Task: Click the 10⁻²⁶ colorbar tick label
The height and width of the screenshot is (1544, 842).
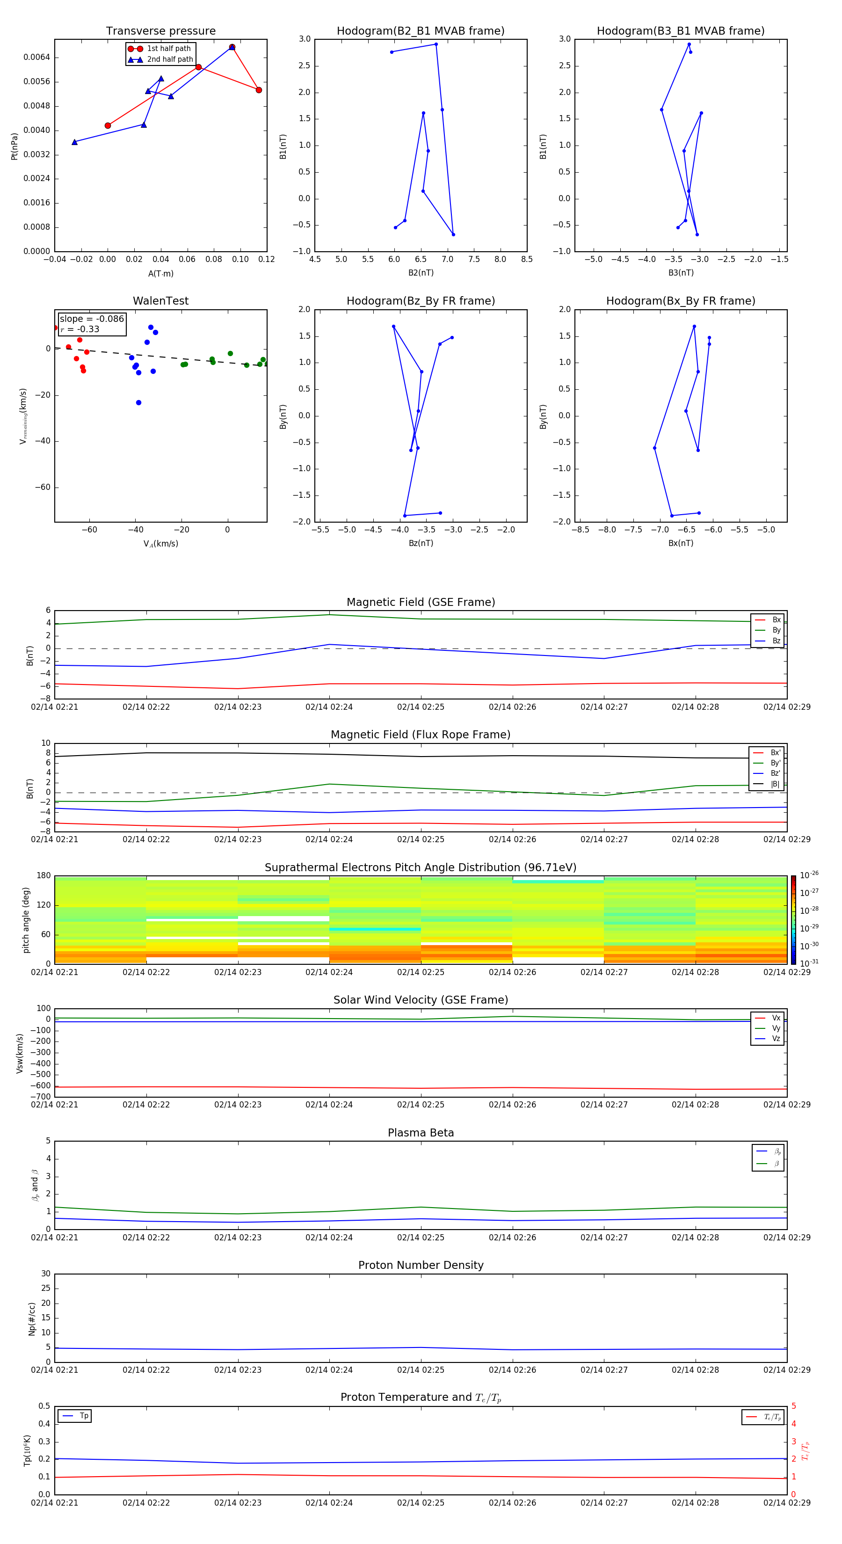Action: tap(809, 876)
